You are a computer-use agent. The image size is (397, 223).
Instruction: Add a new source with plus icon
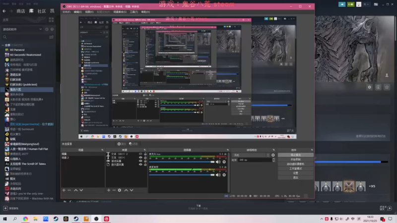pos(109,190)
